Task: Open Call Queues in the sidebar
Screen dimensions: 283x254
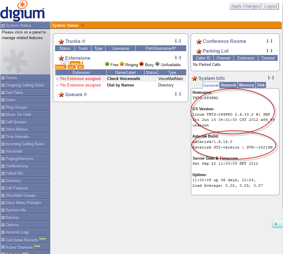Action: click(25, 122)
